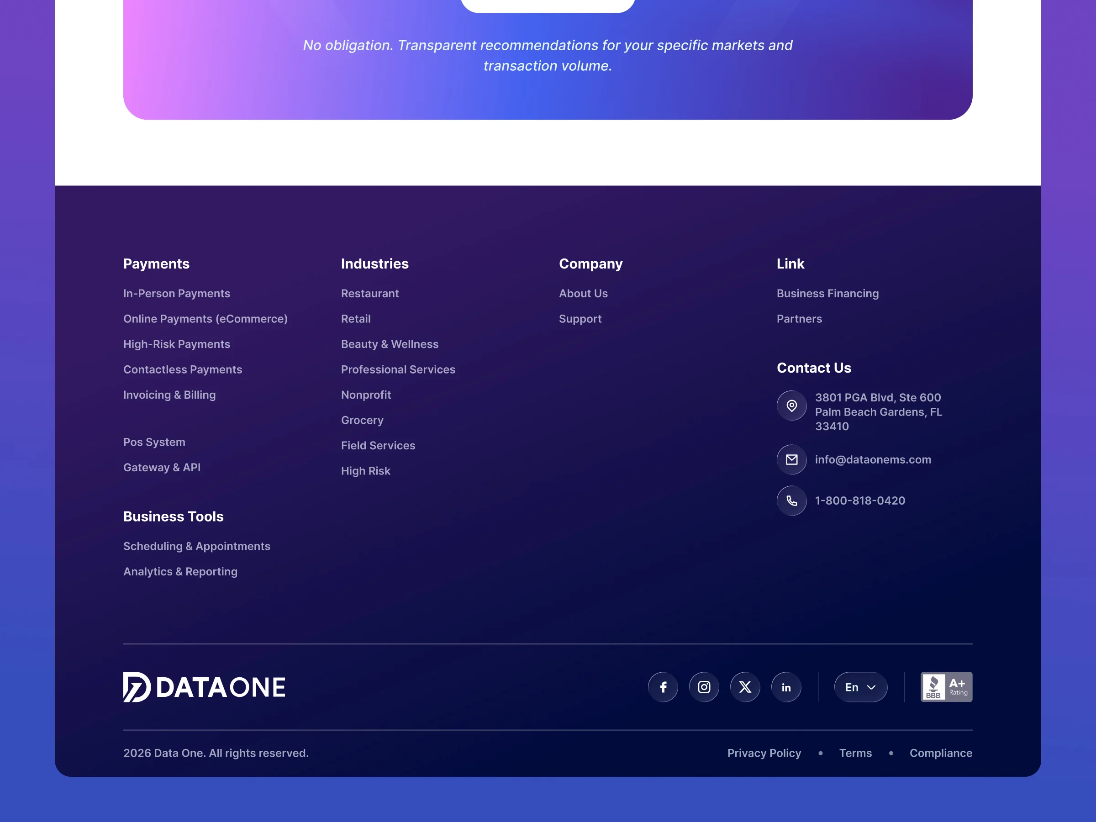Open Compliance link in footer

point(941,753)
